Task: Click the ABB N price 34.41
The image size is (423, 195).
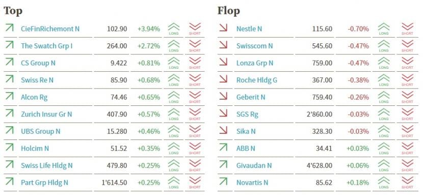Action: [x=324, y=148]
